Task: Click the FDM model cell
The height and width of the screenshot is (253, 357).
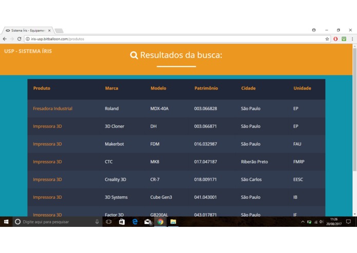Action: pyautogui.click(x=155, y=144)
